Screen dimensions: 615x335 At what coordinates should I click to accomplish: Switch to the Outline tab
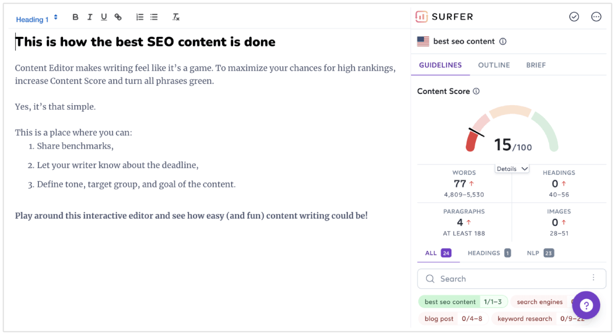pos(494,65)
